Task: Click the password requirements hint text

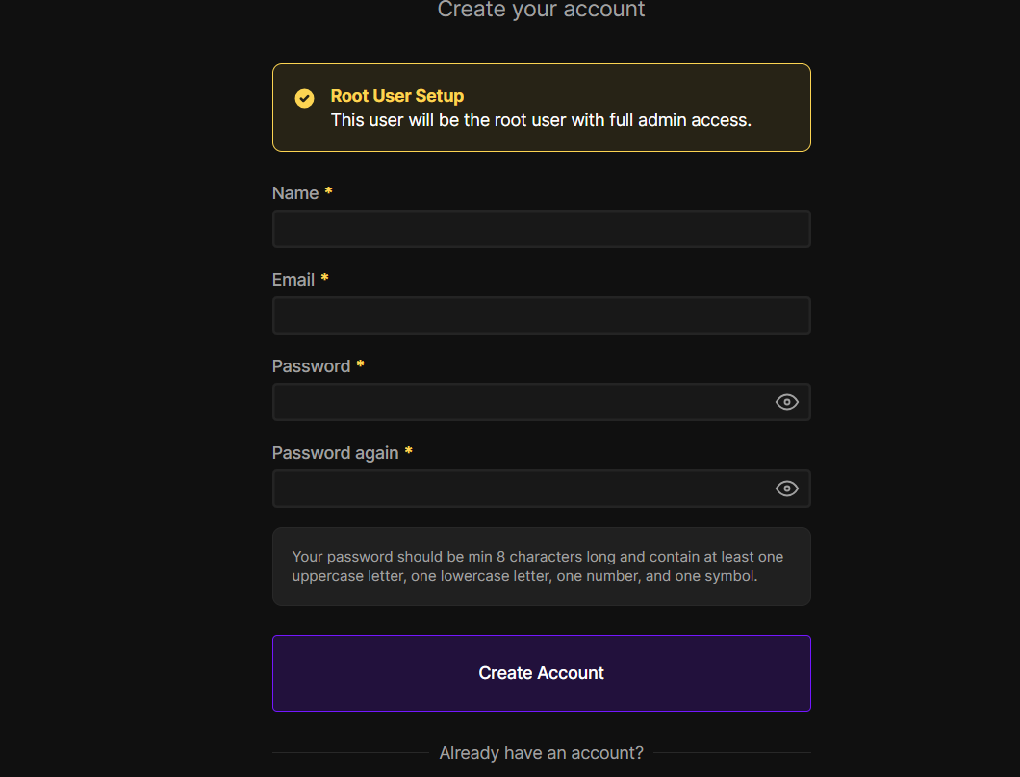Action: [x=538, y=566]
